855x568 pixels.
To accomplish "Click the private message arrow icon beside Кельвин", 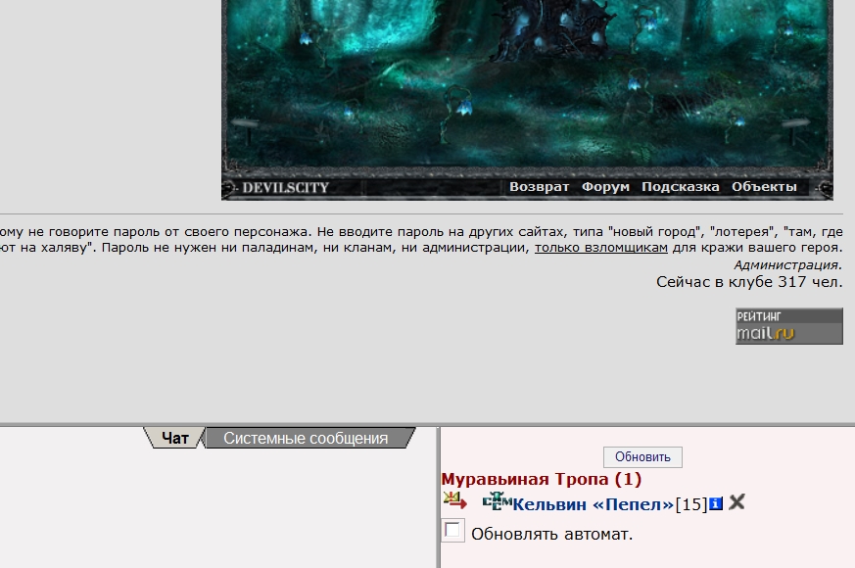I will coord(454,501).
